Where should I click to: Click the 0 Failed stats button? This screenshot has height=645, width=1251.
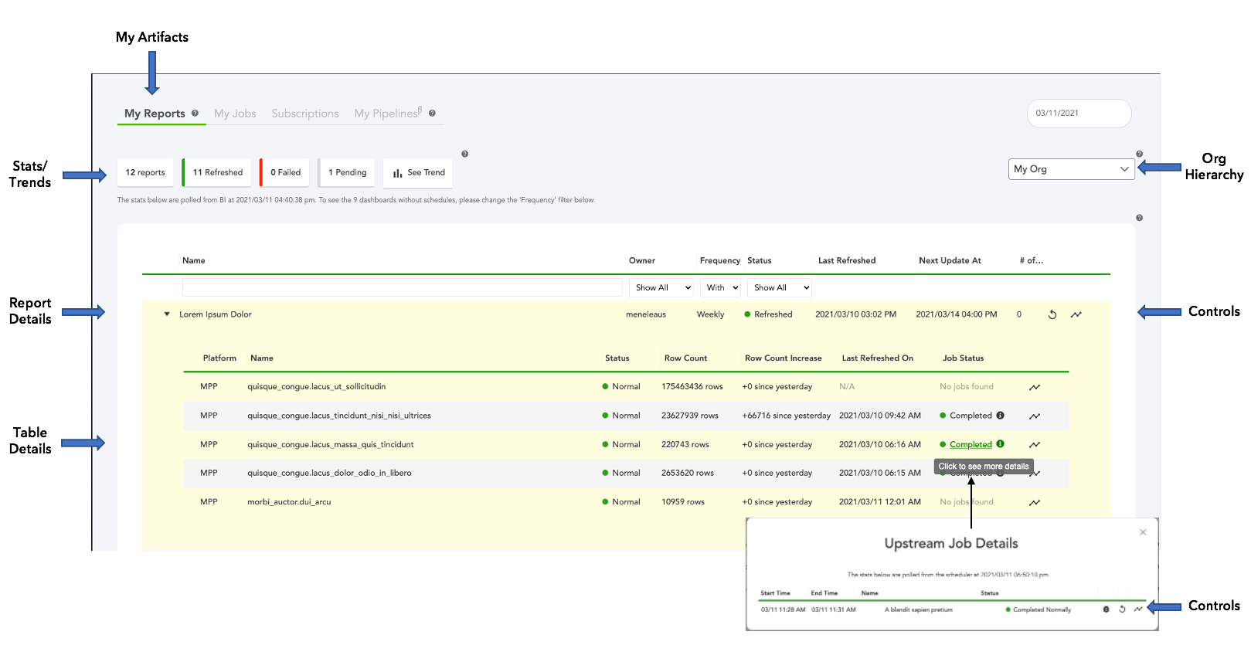click(285, 173)
